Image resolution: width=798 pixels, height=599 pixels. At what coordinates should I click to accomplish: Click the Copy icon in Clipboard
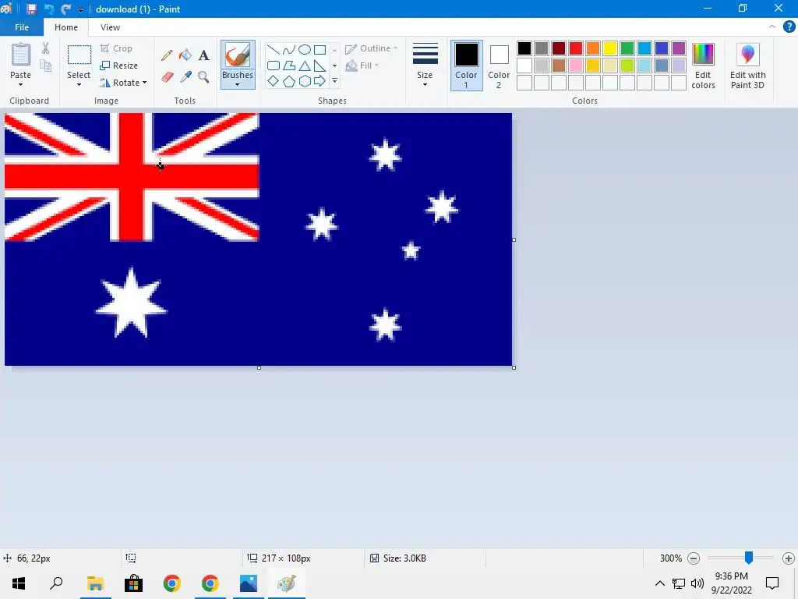tap(45, 66)
